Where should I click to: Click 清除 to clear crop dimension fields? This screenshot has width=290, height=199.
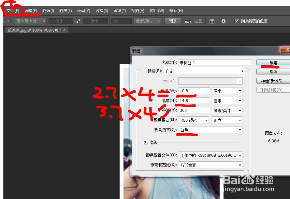coord(172,21)
